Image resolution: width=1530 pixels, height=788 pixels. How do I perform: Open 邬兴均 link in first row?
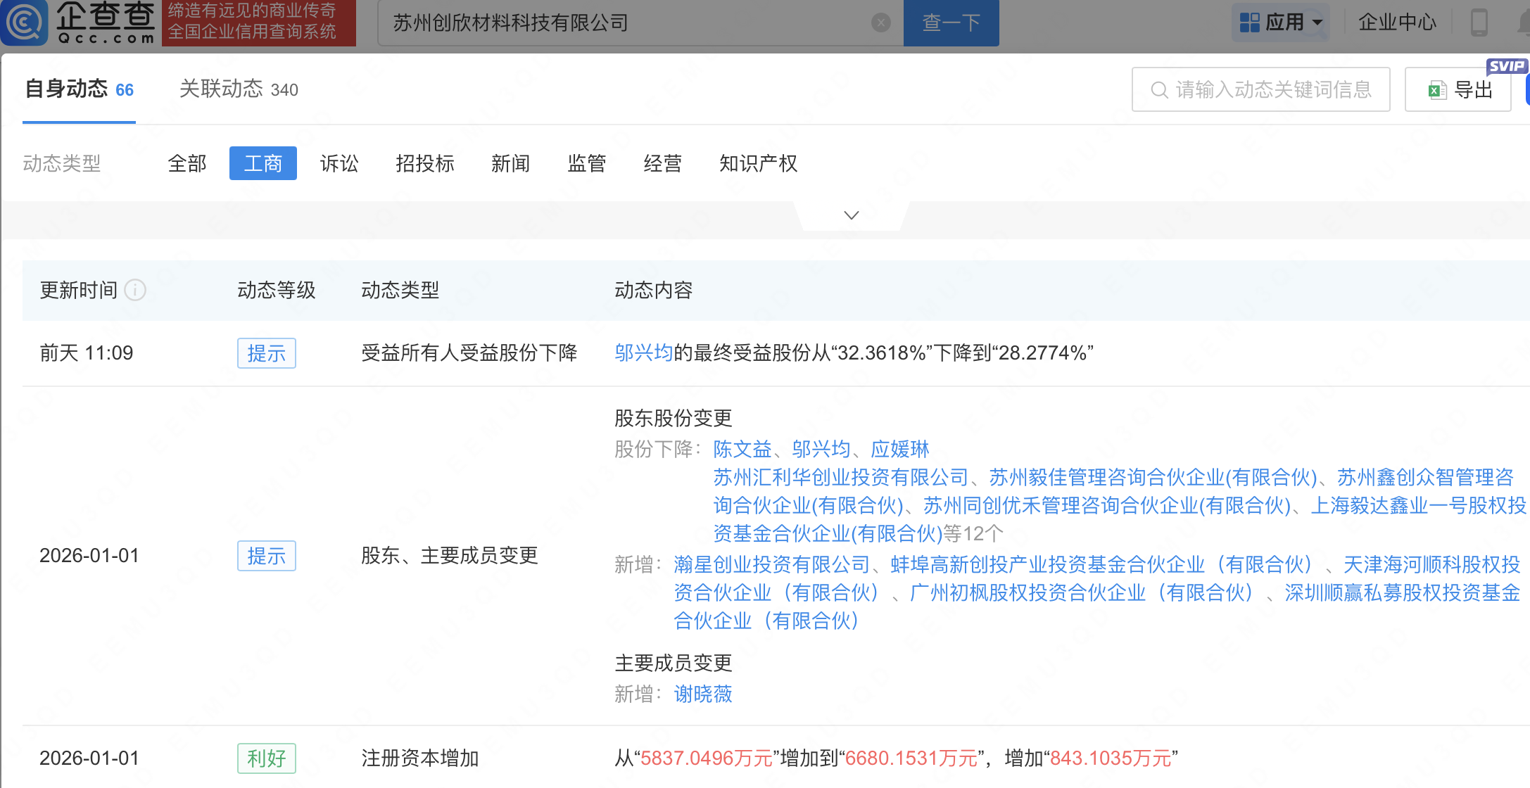[x=643, y=352]
